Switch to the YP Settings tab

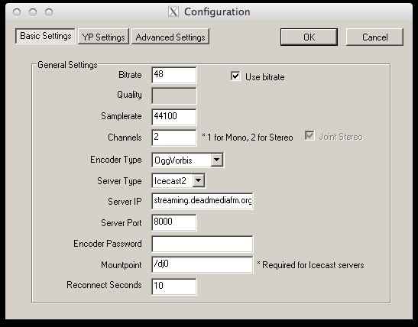103,37
